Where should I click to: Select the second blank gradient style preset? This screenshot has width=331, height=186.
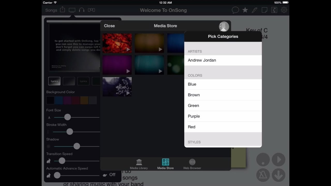[x=69, y=81]
